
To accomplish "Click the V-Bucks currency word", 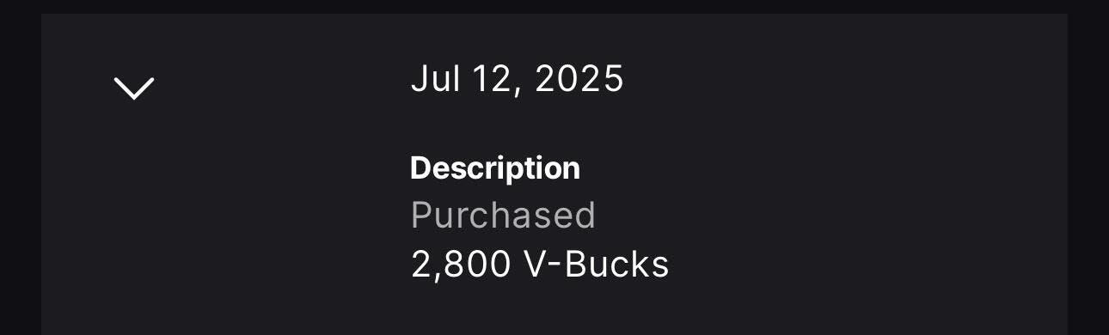I will tap(597, 265).
